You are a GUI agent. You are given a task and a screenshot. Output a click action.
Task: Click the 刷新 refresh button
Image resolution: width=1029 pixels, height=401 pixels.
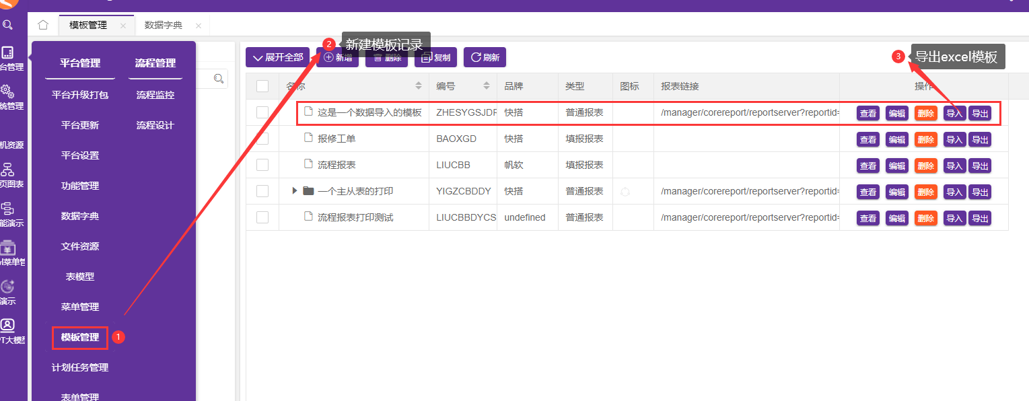pos(485,57)
